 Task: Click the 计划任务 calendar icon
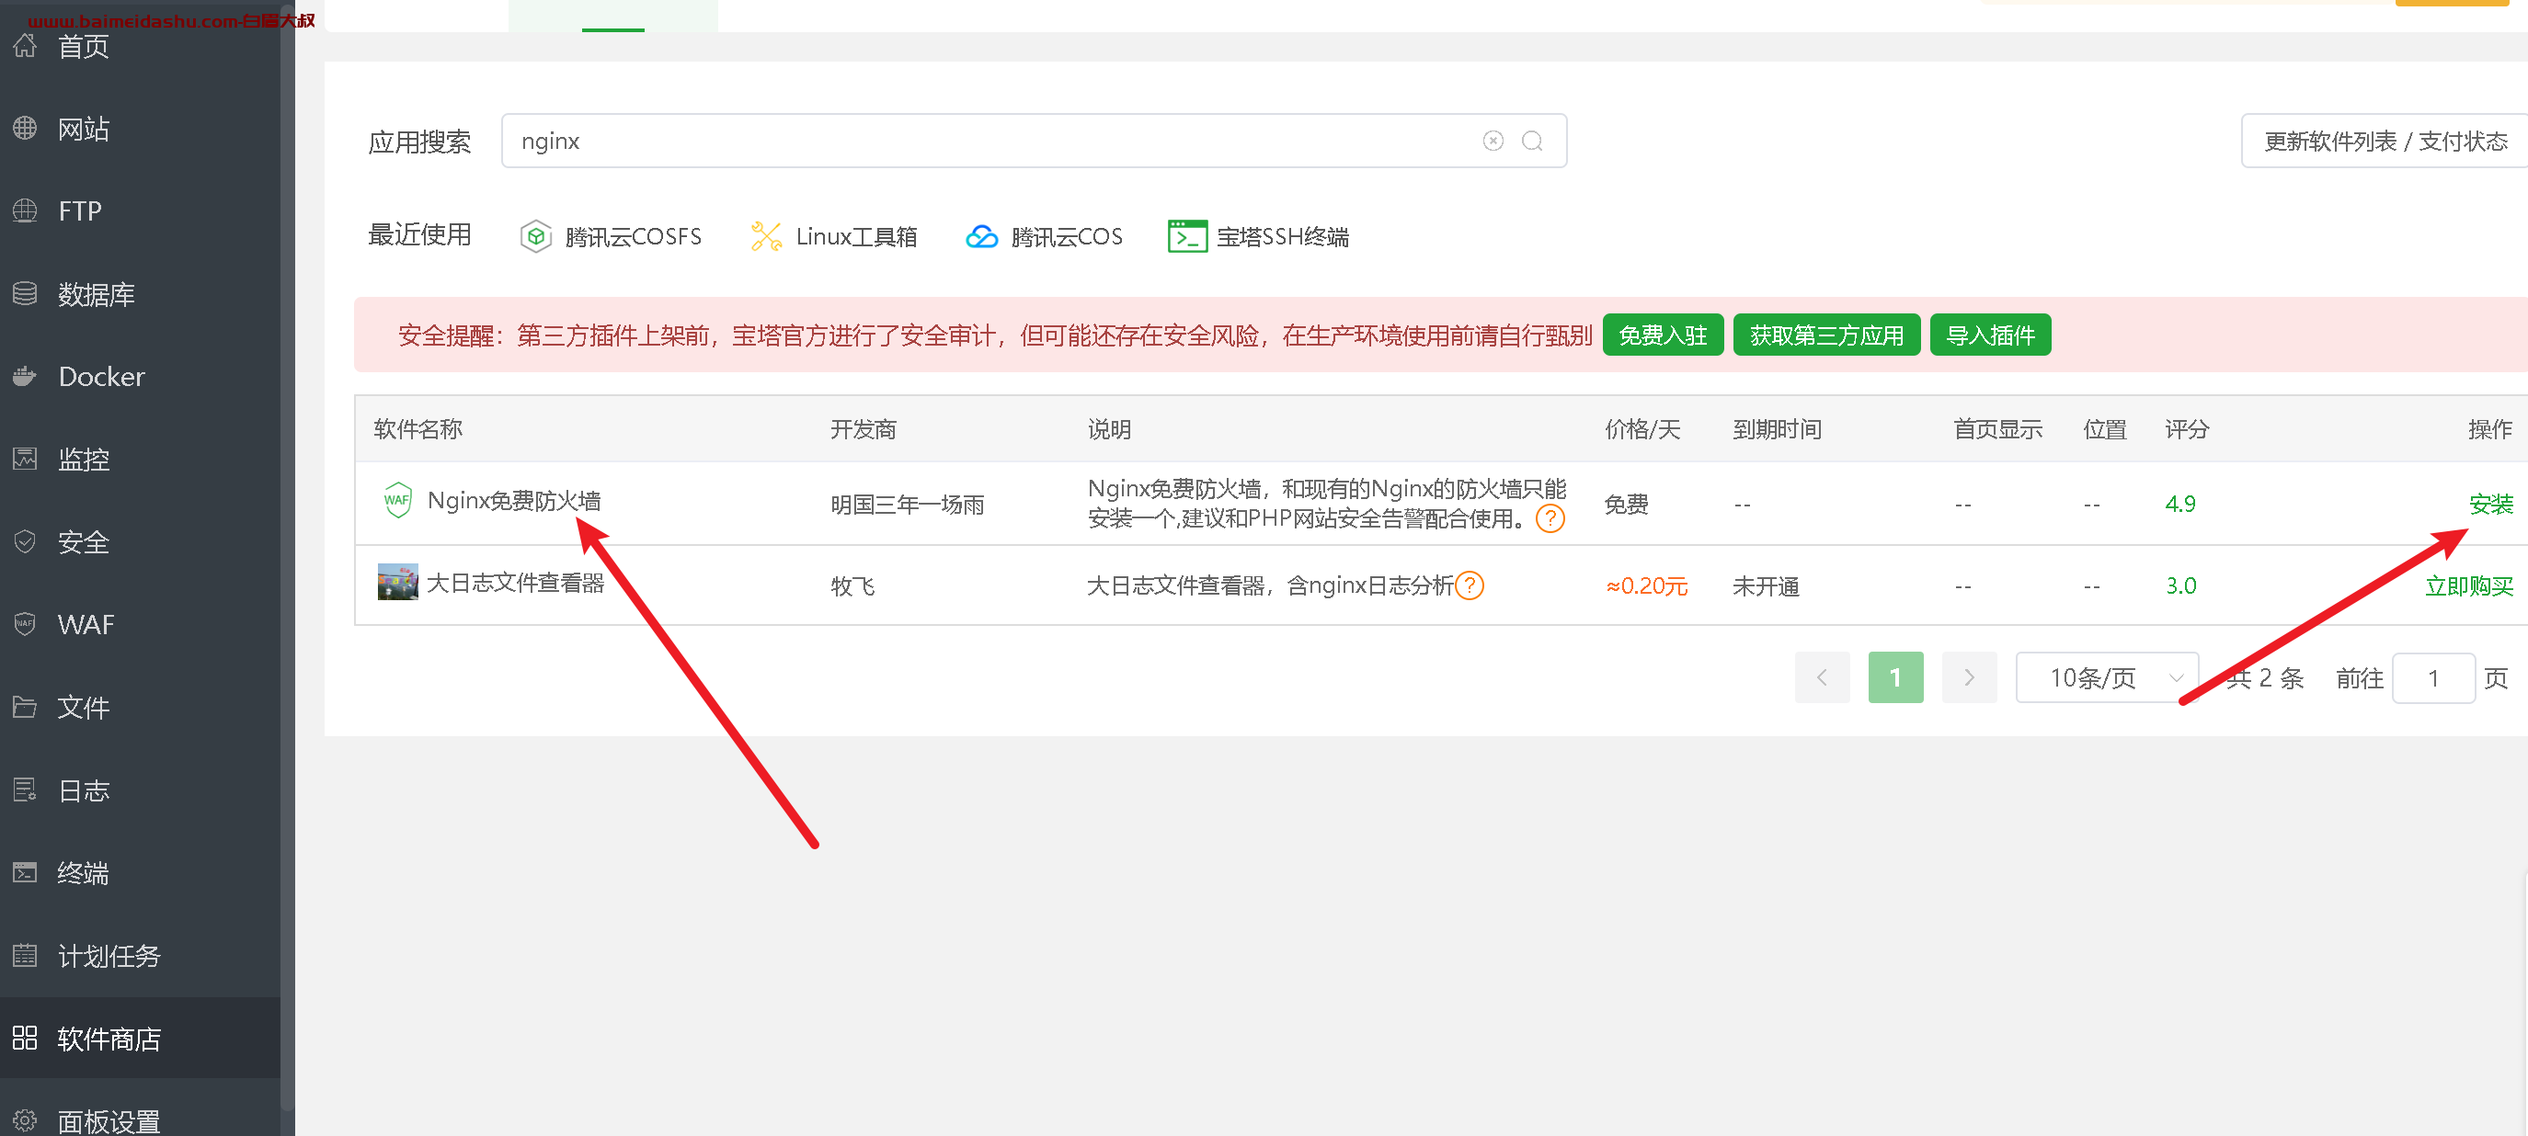(x=25, y=955)
